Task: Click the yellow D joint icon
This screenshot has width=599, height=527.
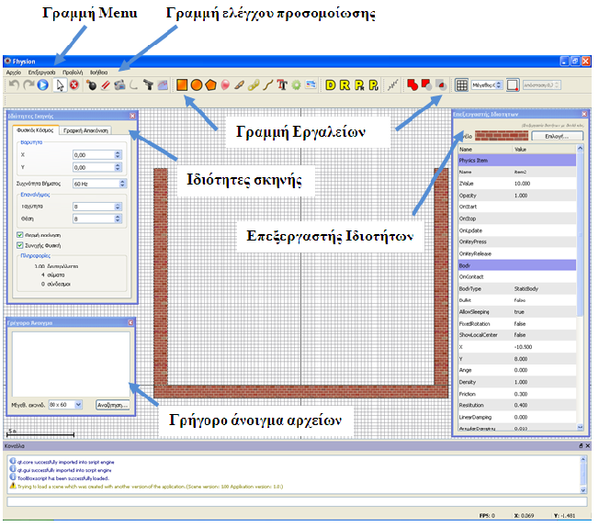Action: coord(331,84)
